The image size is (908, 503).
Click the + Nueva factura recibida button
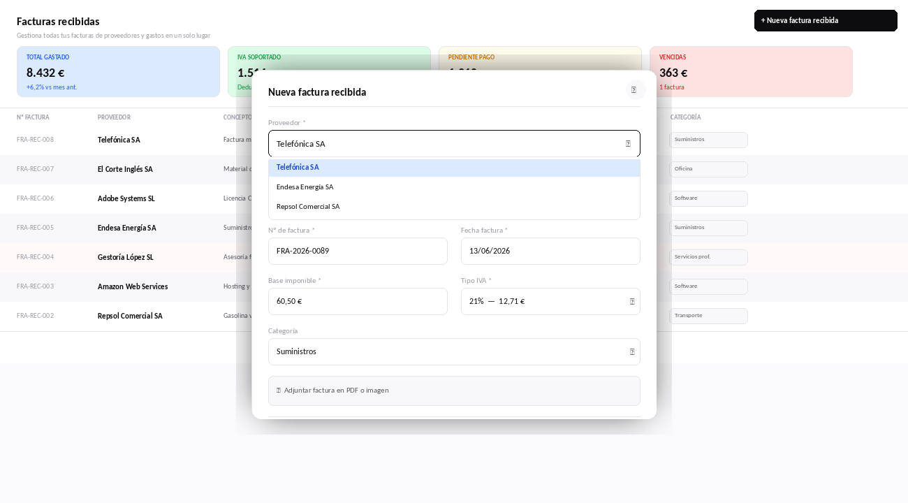pos(826,21)
